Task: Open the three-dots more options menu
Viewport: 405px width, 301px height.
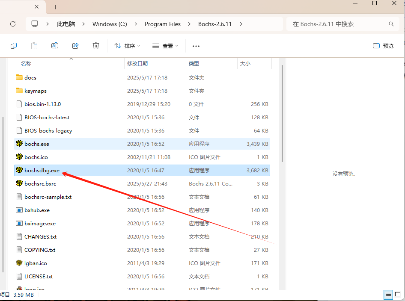Action: pos(196,46)
